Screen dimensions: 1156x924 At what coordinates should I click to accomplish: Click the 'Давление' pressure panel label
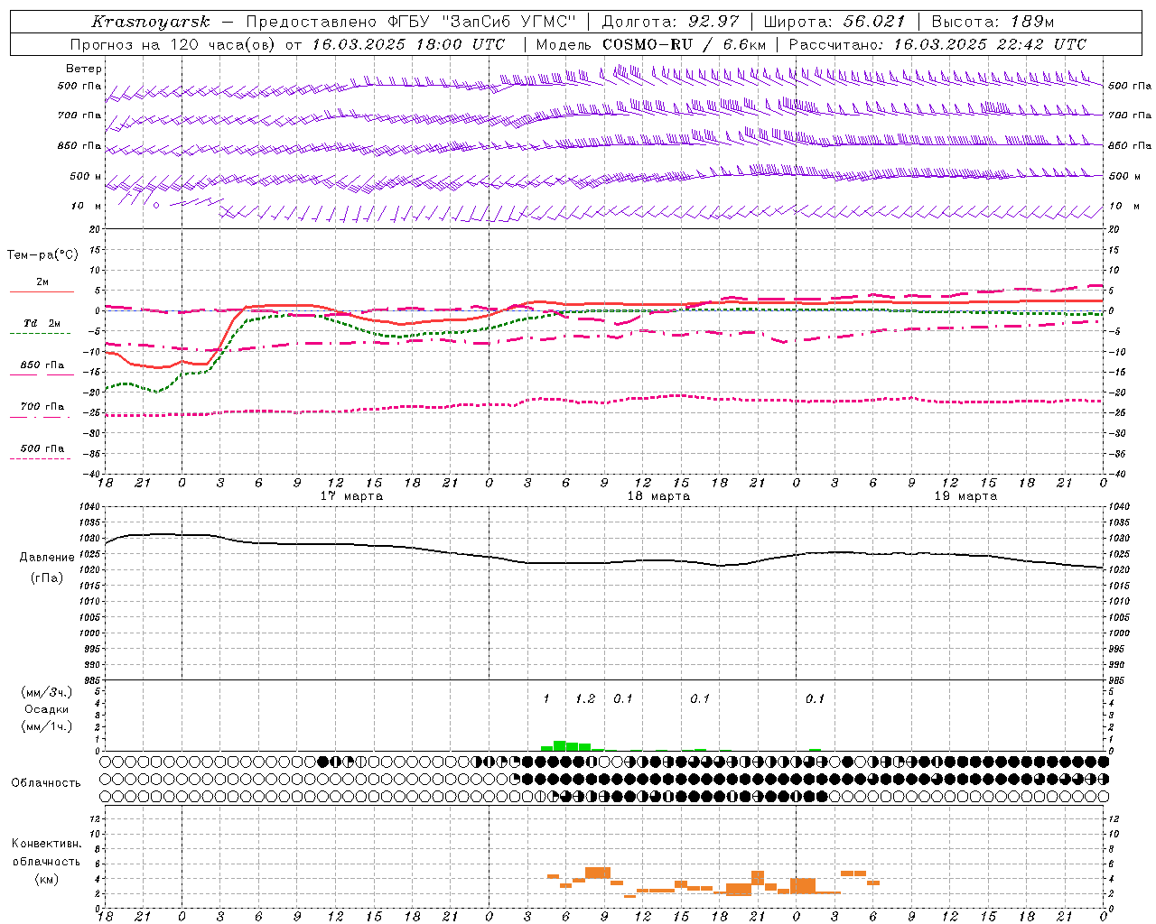click(x=47, y=558)
